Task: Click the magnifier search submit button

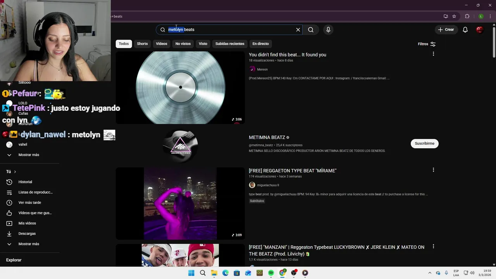Action: click(x=311, y=29)
